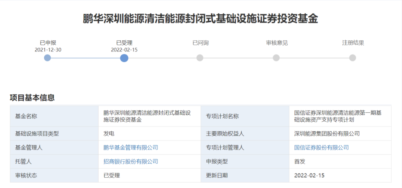Click the 主要原始权益人 label cell
Viewport: 402px width, 188px height.
pyautogui.click(x=245, y=134)
